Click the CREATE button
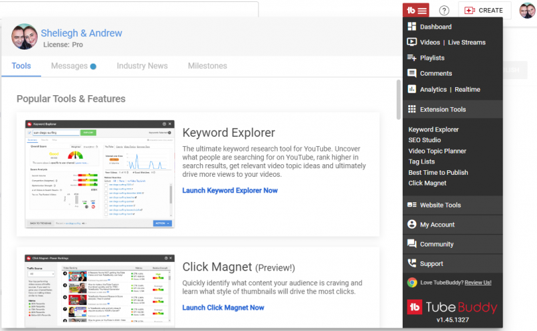The height and width of the screenshot is (331, 537). tap(484, 10)
